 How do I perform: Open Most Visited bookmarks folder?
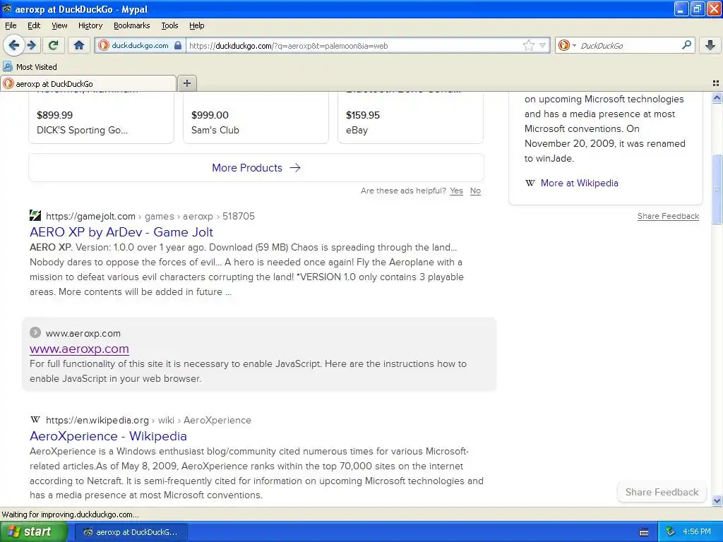pyautogui.click(x=30, y=67)
